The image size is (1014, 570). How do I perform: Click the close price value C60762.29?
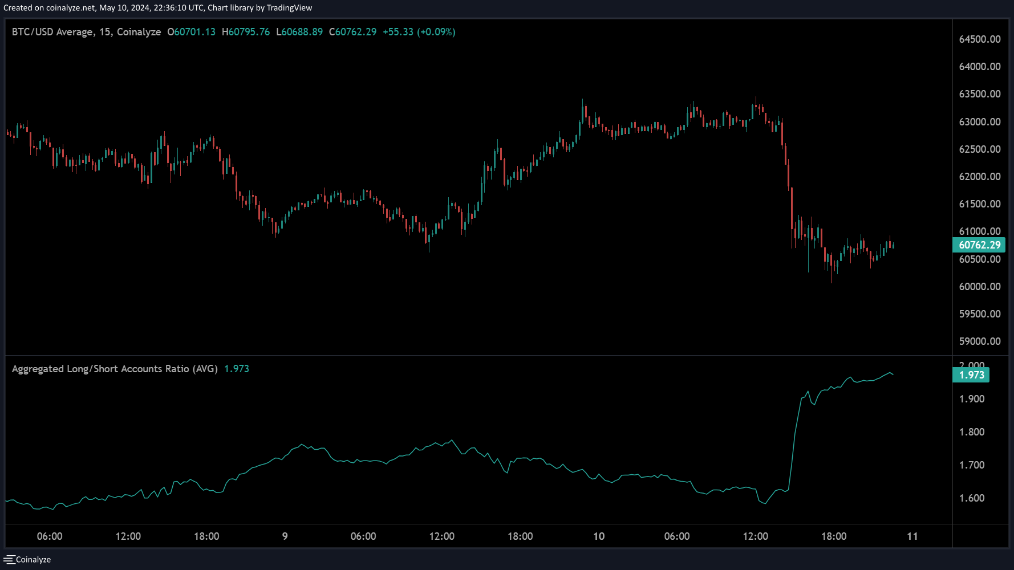tap(353, 32)
